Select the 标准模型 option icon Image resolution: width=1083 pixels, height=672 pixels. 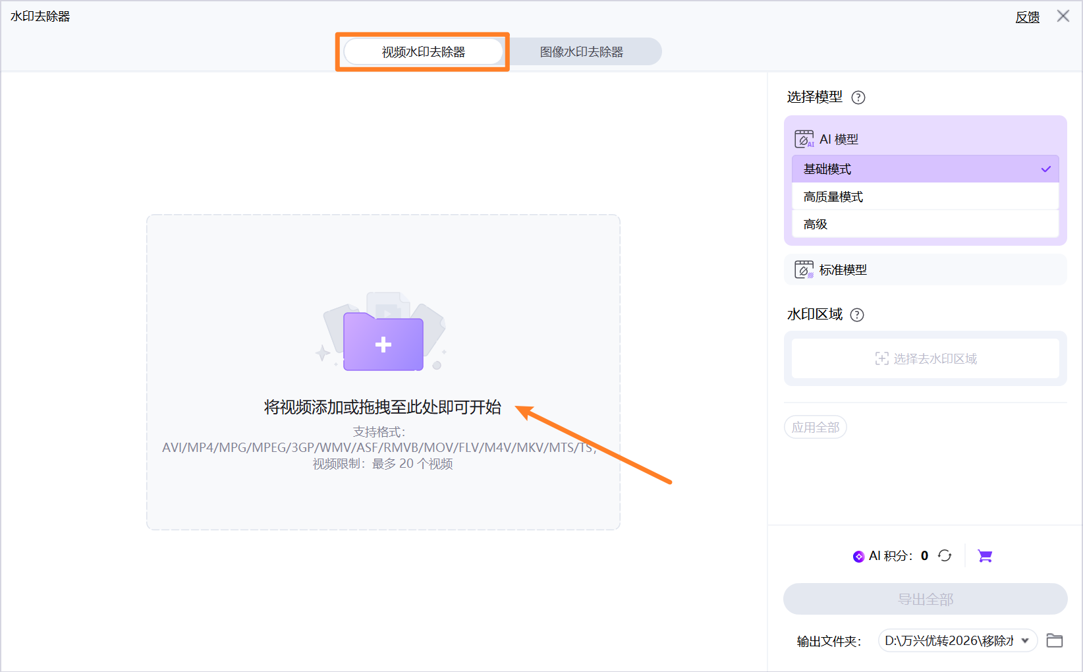click(x=804, y=269)
